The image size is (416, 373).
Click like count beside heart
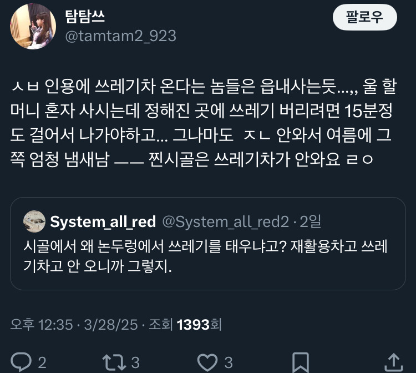tap(229, 362)
